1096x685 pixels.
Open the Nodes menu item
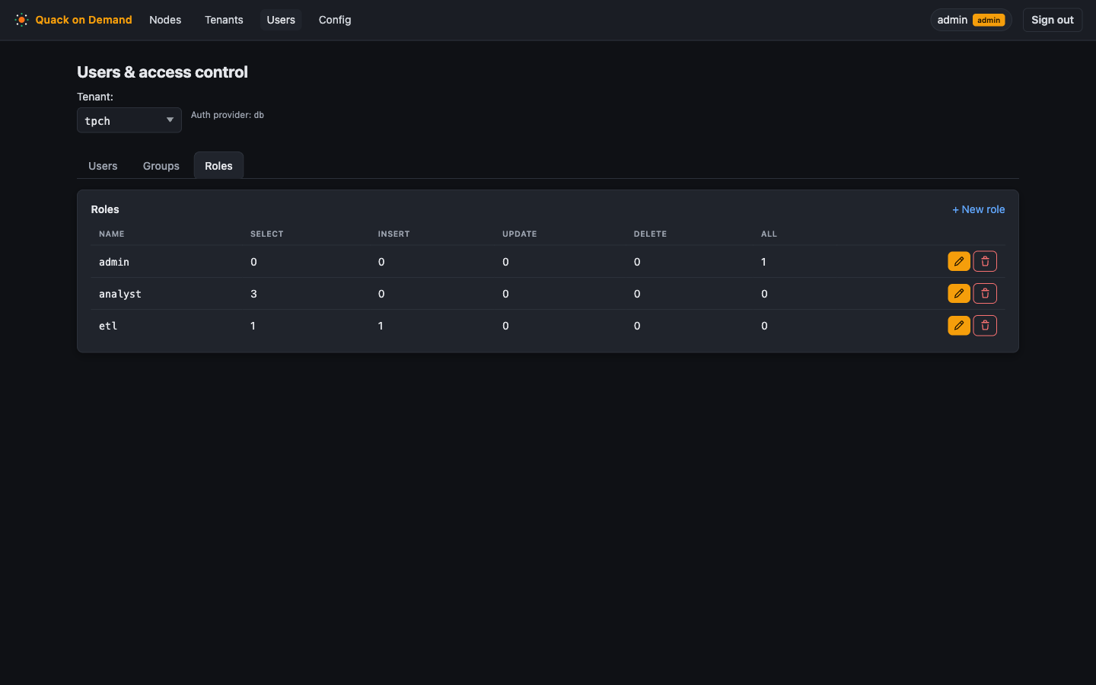coord(165,20)
